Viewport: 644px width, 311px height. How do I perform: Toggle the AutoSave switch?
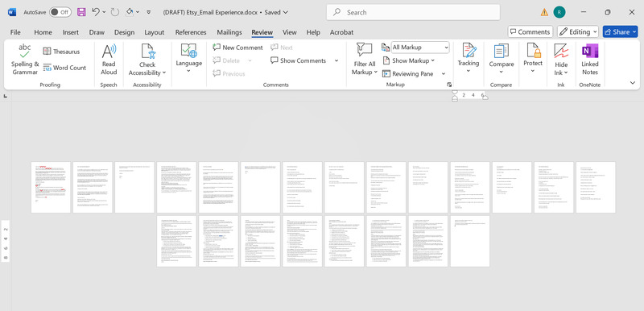click(60, 12)
